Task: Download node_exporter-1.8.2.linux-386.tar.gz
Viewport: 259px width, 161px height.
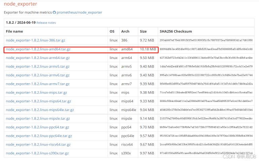Action: pos(36,40)
